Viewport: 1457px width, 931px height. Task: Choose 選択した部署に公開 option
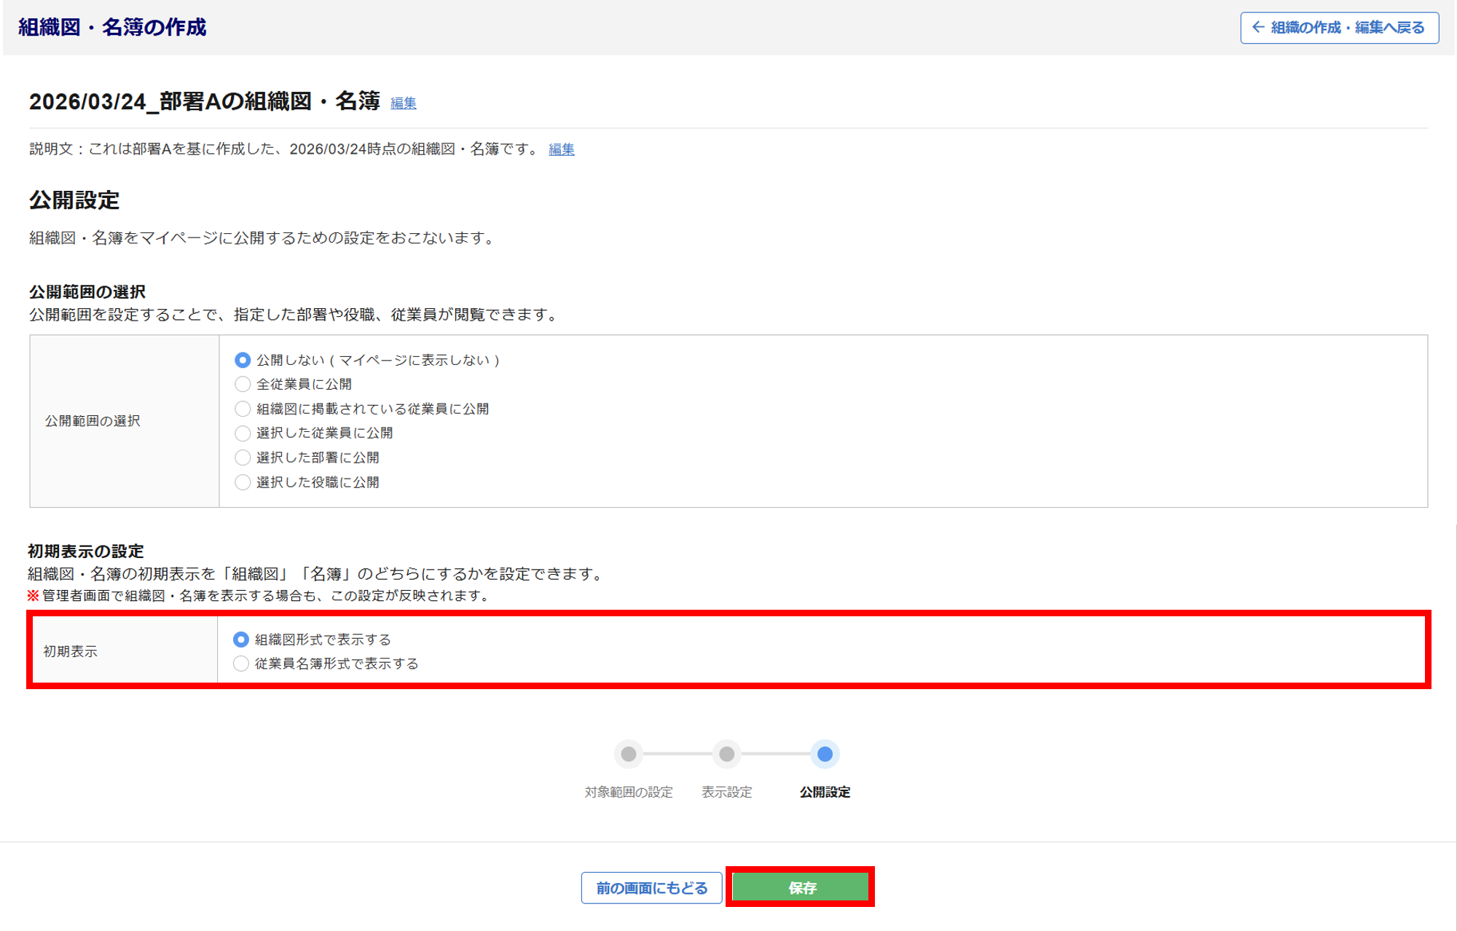click(243, 457)
